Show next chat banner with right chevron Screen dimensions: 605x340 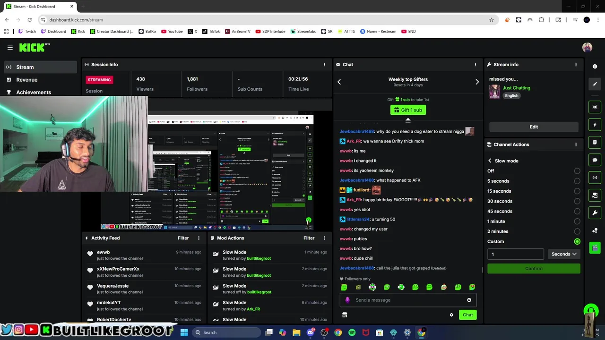click(477, 82)
